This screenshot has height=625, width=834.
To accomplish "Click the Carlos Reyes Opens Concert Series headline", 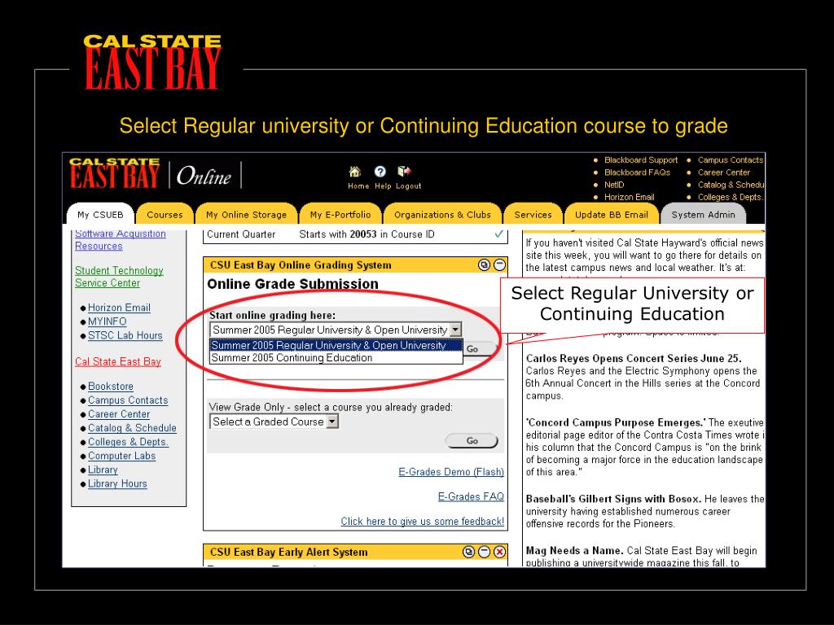I will click(x=634, y=358).
